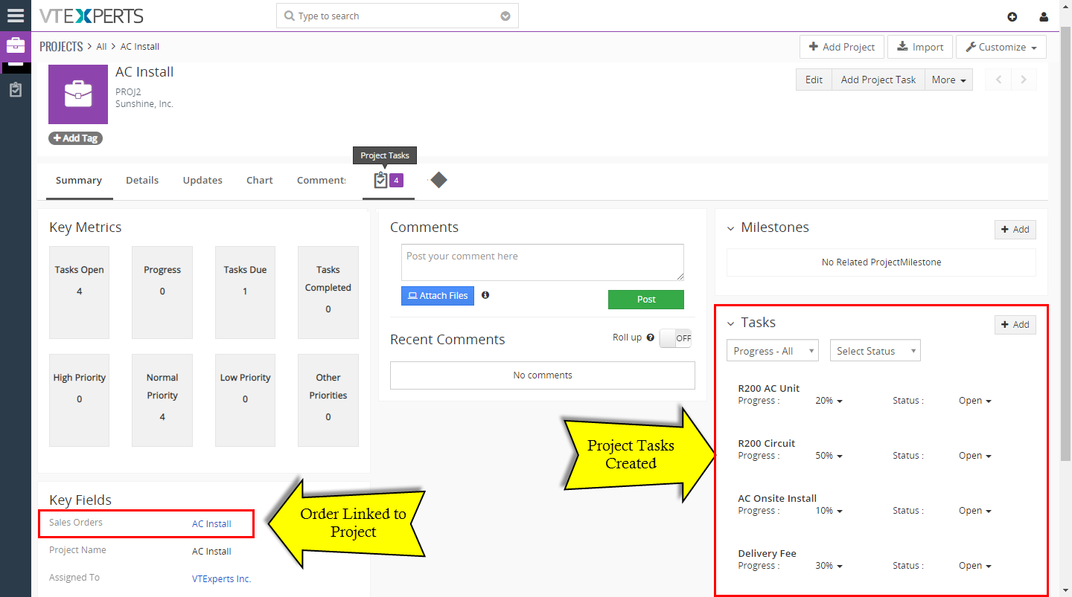Screen dimensions: 1072x597
Task: Go to next project record arrow
Action: (1024, 80)
